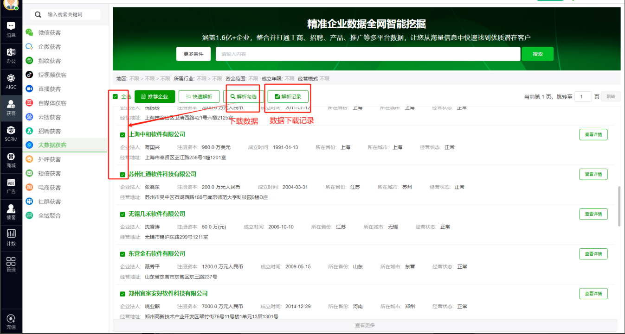Uncheck 苏州汇通软件科技有限公司 checkbox

pos(122,175)
